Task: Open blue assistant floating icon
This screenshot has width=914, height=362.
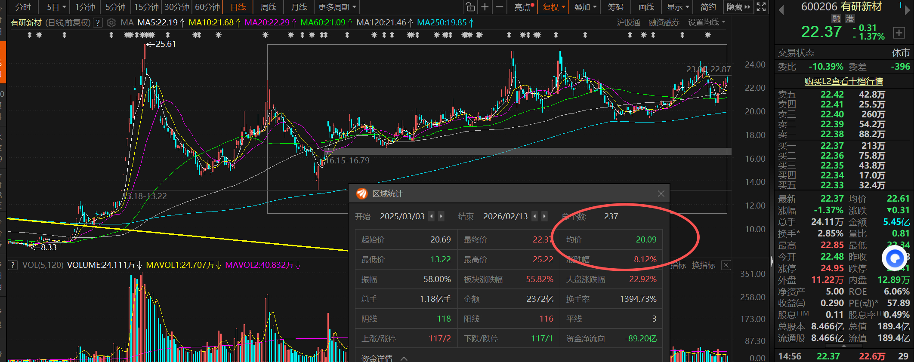Action: point(895,258)
